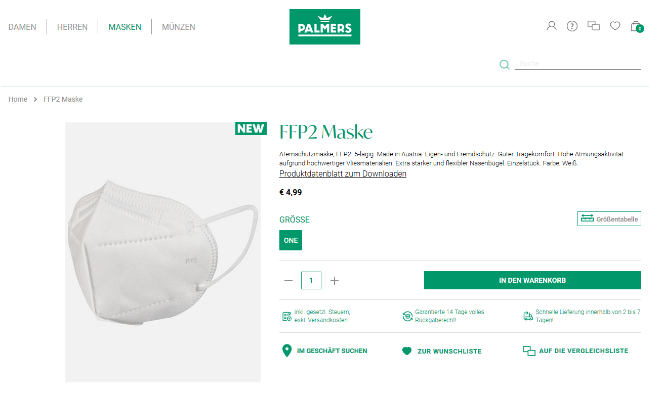
Task: Click the Suche search input field
Action: pos(578,64)
